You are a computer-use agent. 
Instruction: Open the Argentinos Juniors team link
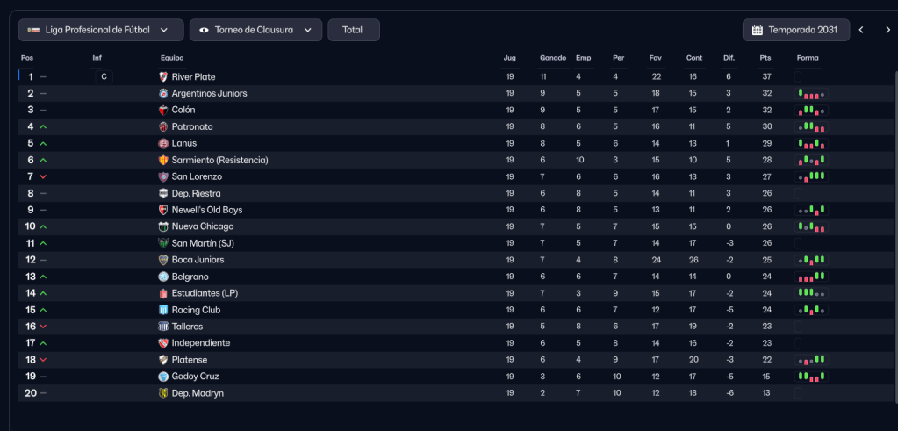[209, 93]
